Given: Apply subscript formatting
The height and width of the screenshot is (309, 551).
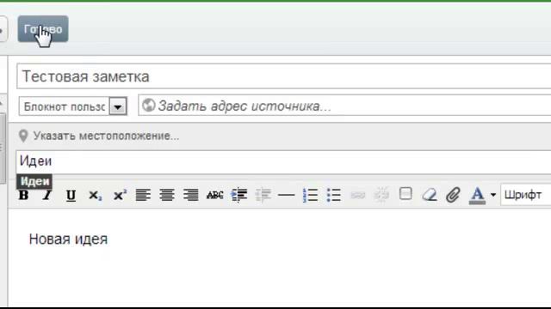Looking at the screenshot, I should (x=95, y=196).
